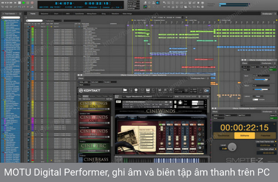This screenshot has width=278, height=182.
Task: Click Kontakt's Info icon
Action: click(x=136, y=91)
